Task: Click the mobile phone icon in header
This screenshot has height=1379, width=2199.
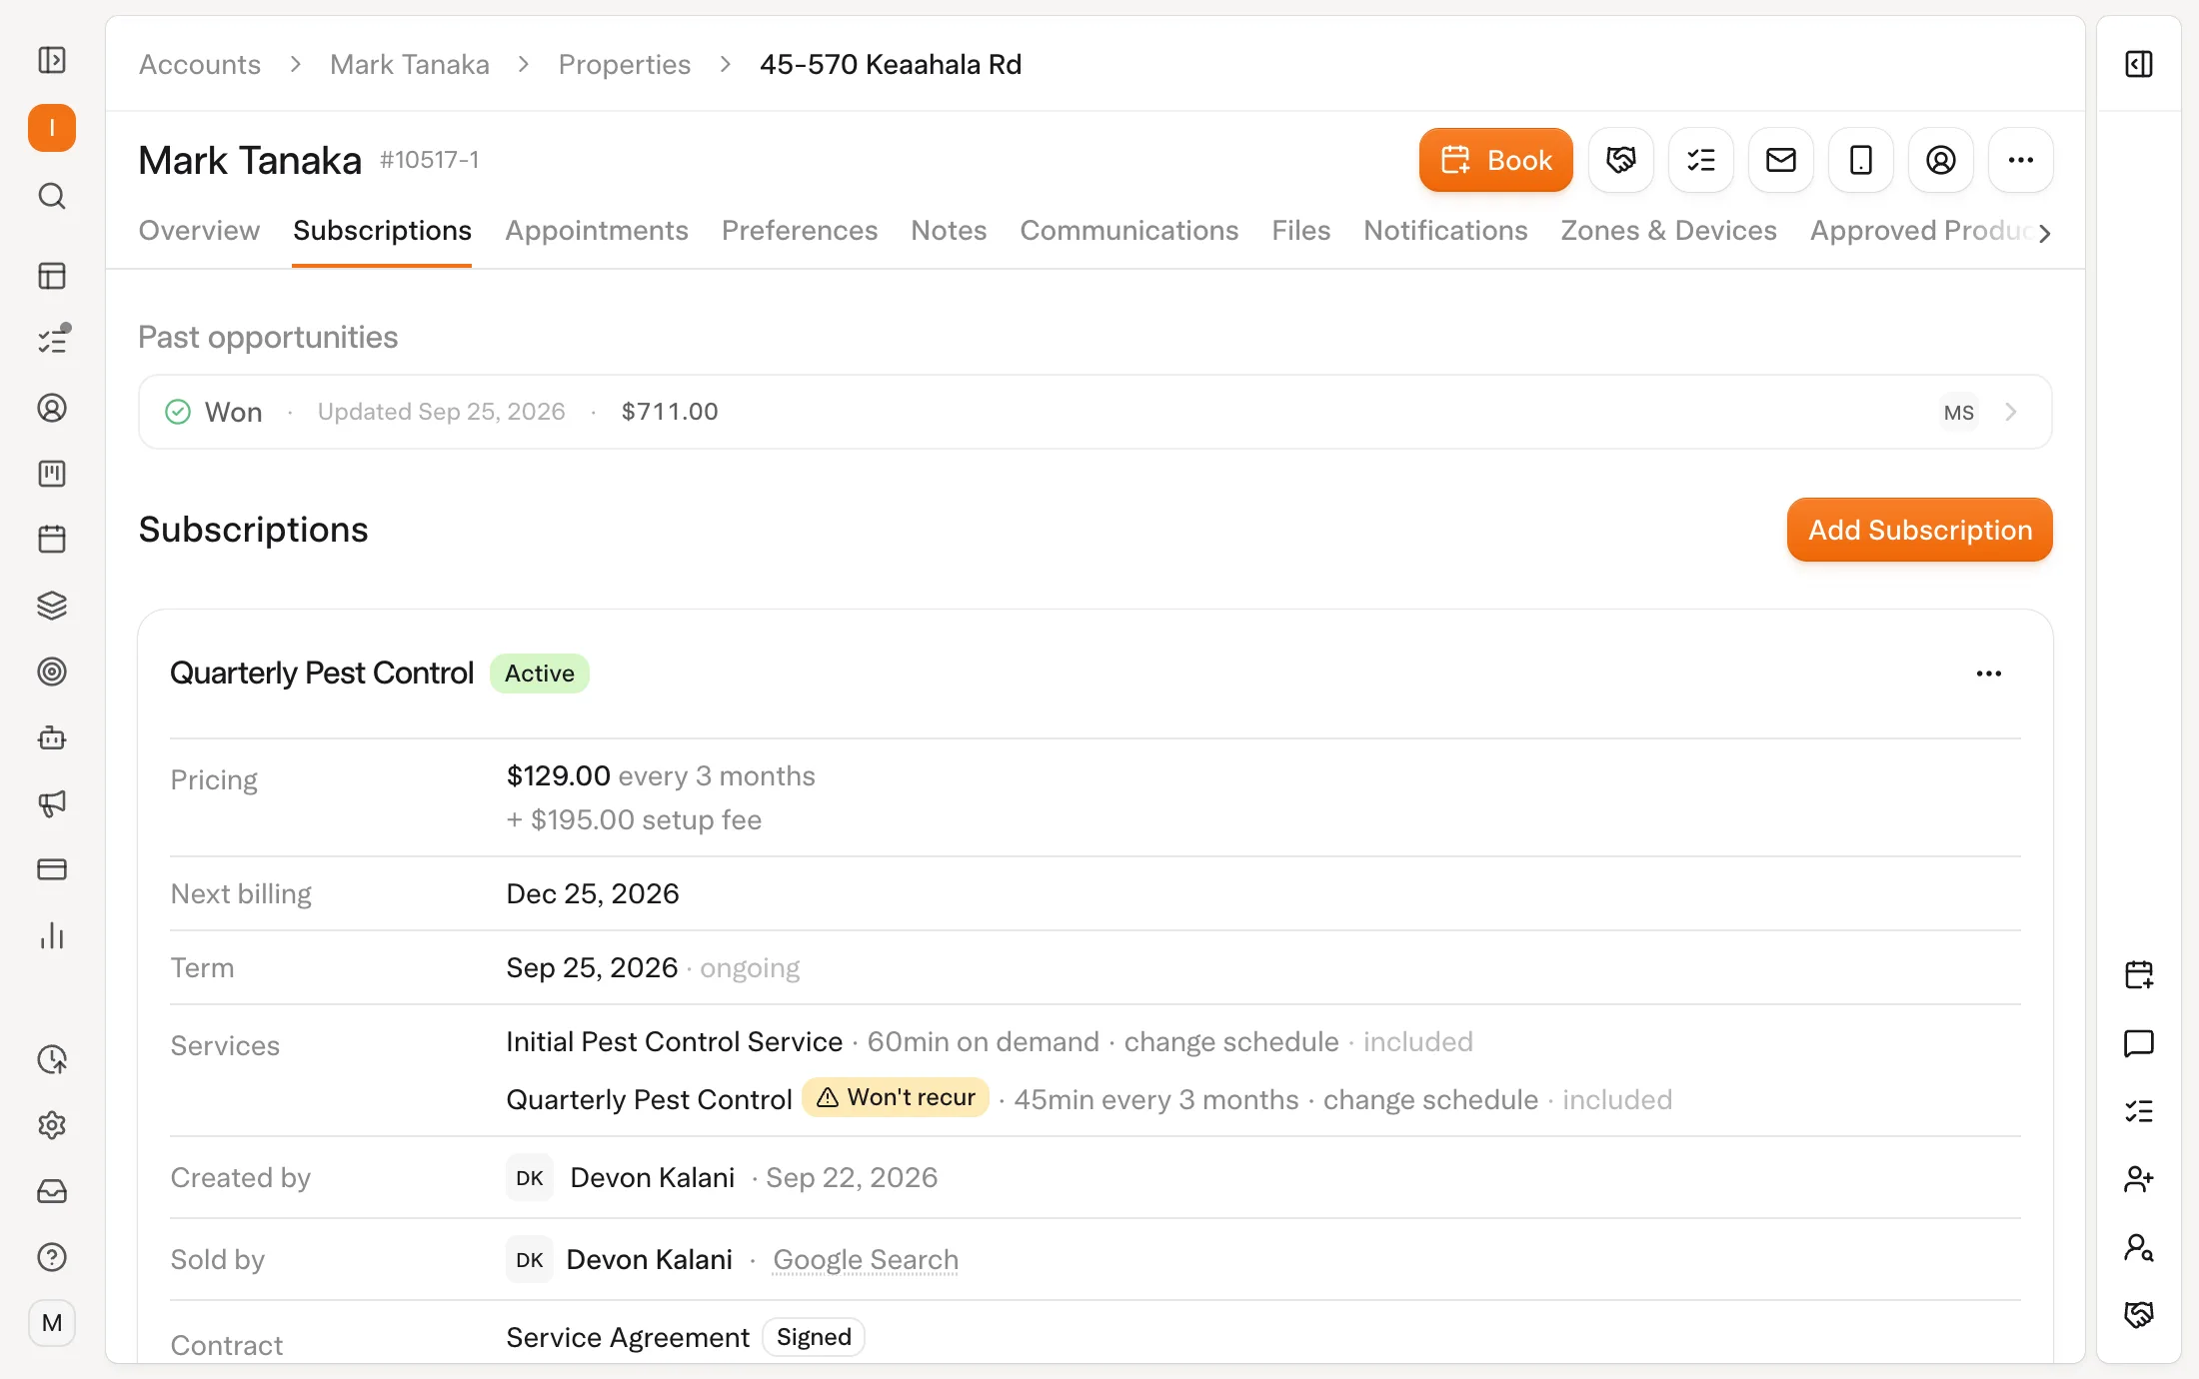Action: tap(1861, 160)
